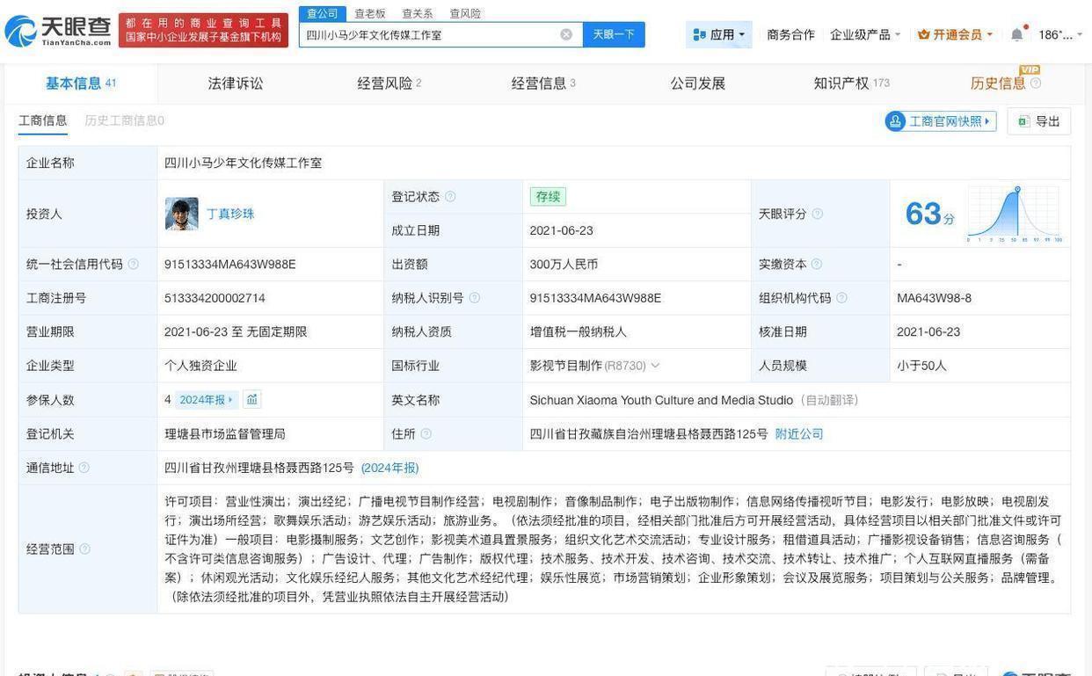Open the chart icon beside 2024年报

(252, 400)
